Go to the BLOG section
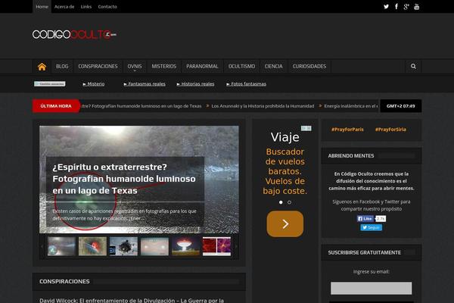Screen dimensions: 454x303 [x=62, y=67]
